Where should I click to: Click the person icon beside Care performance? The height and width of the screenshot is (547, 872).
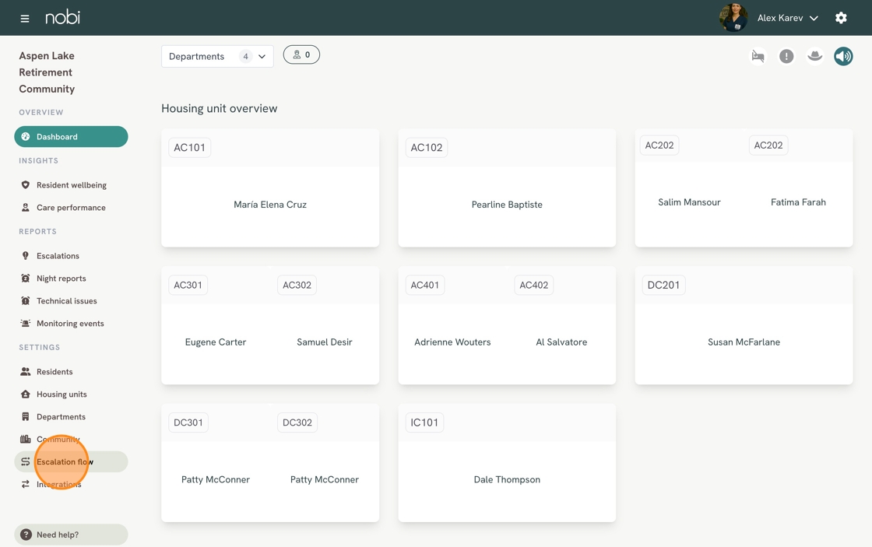(25, 207)
